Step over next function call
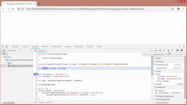 (160, 50)
